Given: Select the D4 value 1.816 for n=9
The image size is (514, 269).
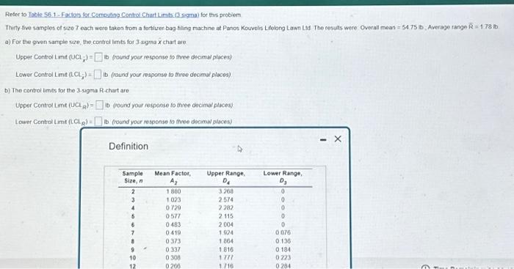Looking at the screenshot, I should pos(226,250).
